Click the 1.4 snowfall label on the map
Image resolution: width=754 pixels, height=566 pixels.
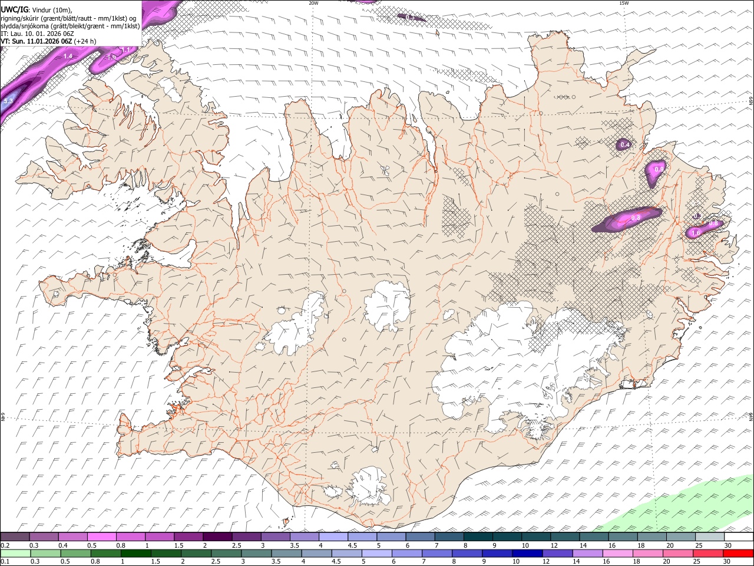click(68, 56)
